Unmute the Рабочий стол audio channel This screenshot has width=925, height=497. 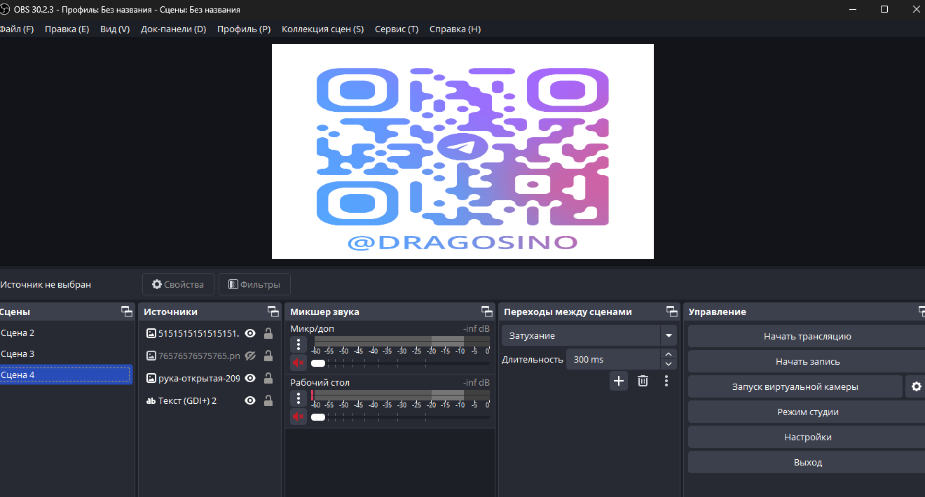pos(299,416)
